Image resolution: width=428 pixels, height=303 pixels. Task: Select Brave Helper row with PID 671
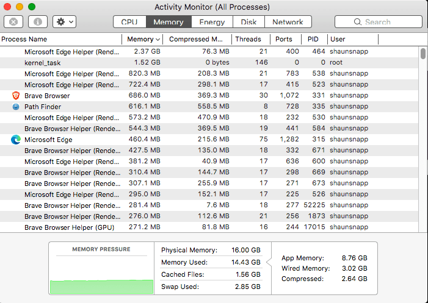click(209, 151)
